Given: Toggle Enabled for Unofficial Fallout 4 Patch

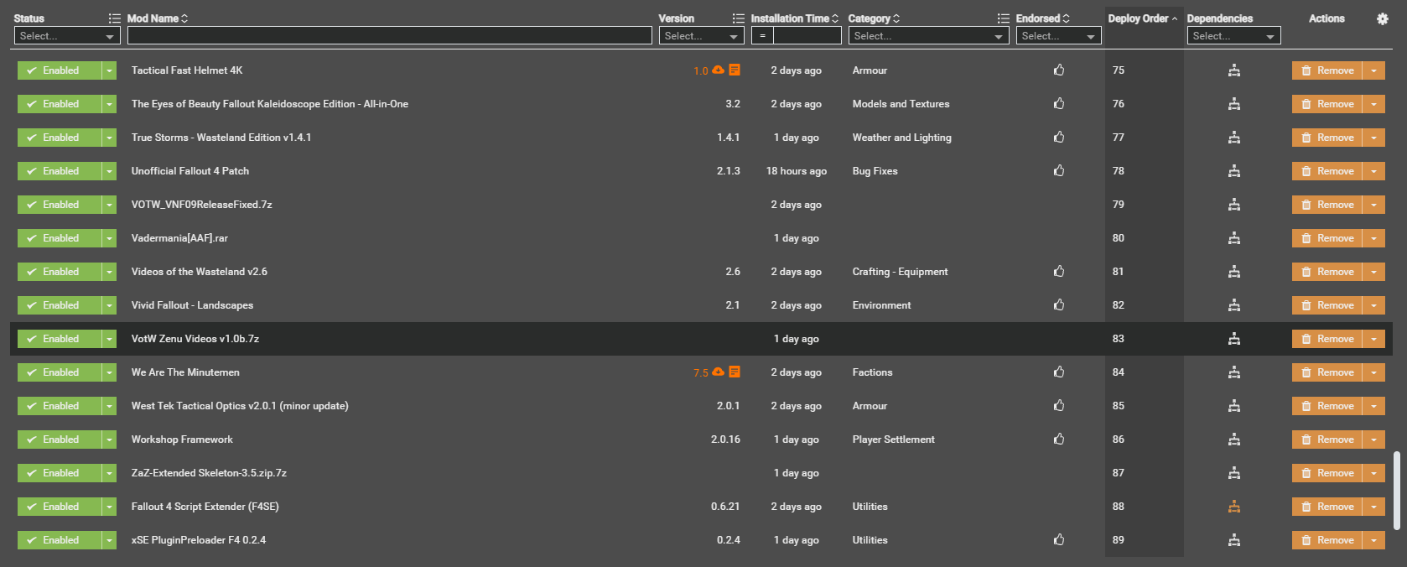Looking at the screenshot, I should coord(60,171).
